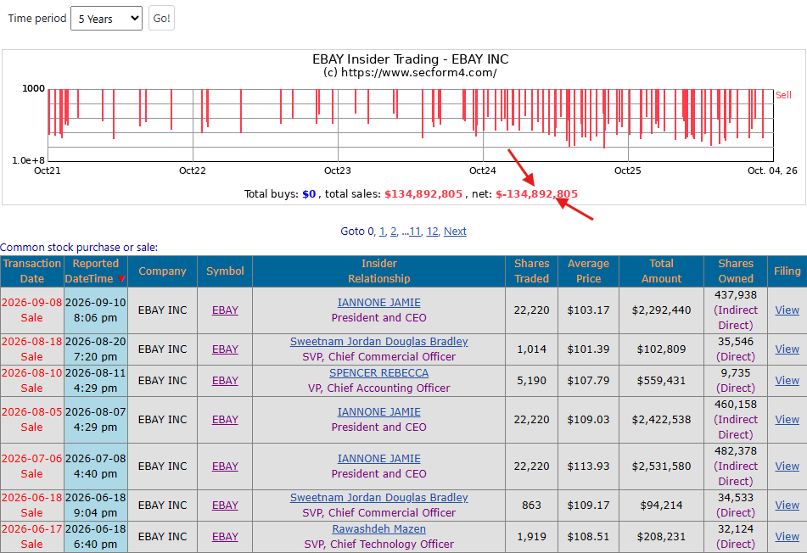View filing for 2026-09-08 sale
Screen dimensions: 807x553
[x=787, y=310]
